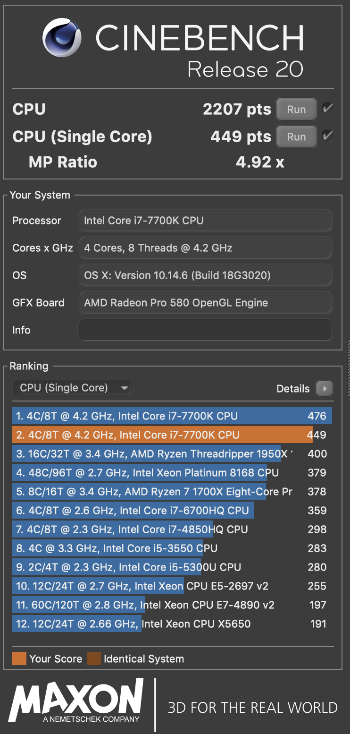Screen dimensions: 350x734
Task: Select the first-ranked i7-7700K entry scoring 476
Action: [172, 416]
